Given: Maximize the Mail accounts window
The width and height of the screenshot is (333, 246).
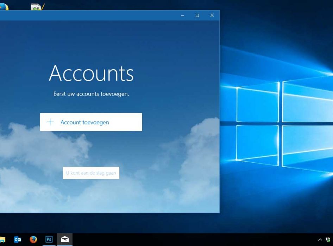Looking at the screenshot, I should (197, 15).
